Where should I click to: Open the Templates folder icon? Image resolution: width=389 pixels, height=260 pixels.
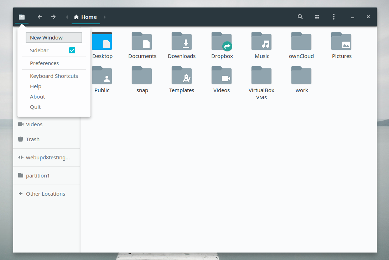tap(182, 75)
